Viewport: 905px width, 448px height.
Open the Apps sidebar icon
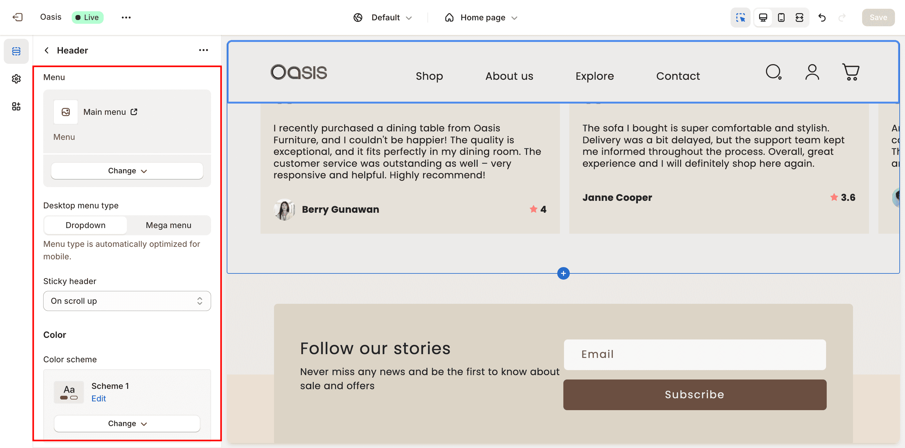click(x=16, y=106)
